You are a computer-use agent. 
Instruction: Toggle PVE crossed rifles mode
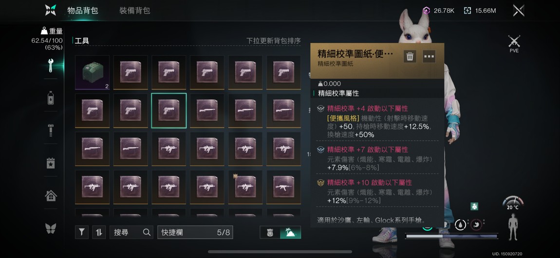(x=514, y=44)
